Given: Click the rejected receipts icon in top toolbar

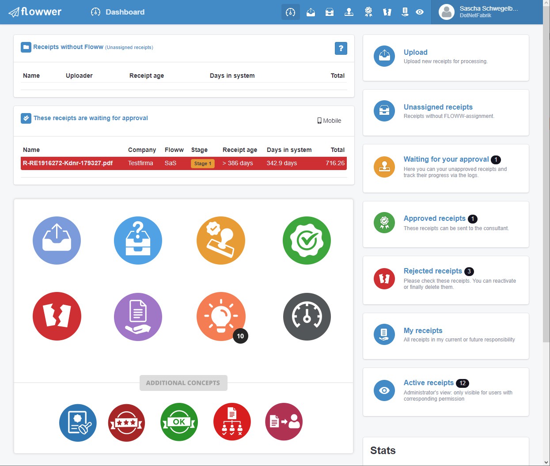Looking at the screenshot, I should click(387, 12).
